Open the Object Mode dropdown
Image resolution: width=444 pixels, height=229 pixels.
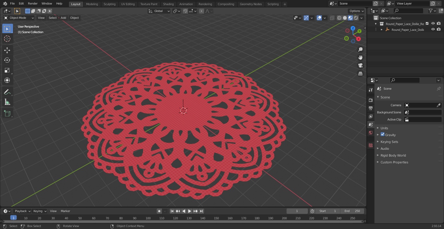point(19,18)
